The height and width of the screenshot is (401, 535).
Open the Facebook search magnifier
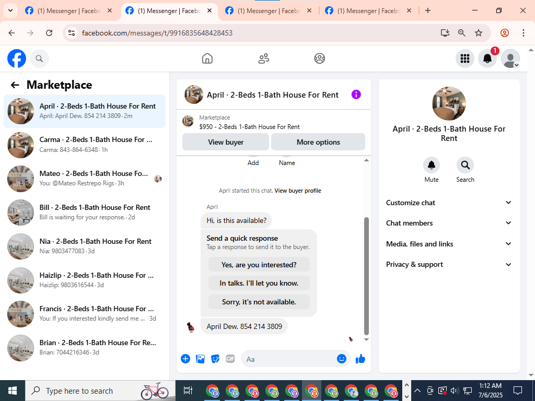pyautogui.click(x=39, y=58)
